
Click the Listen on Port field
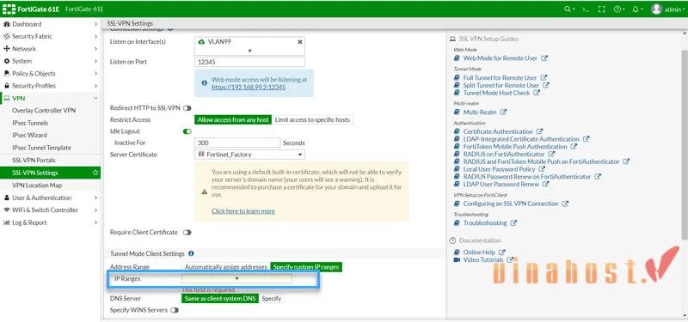click(249, 62)
